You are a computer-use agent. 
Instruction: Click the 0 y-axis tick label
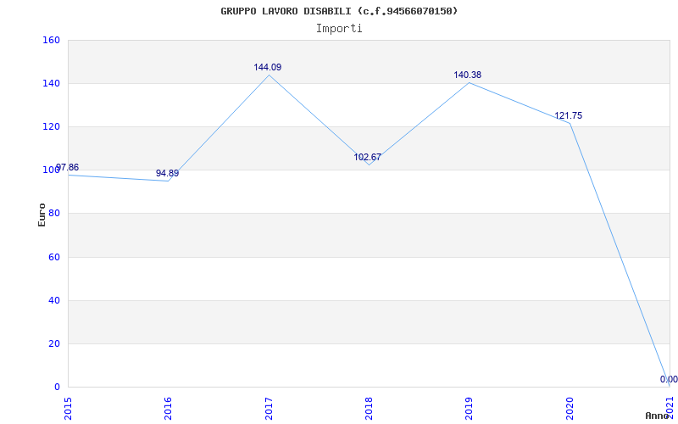57,387
